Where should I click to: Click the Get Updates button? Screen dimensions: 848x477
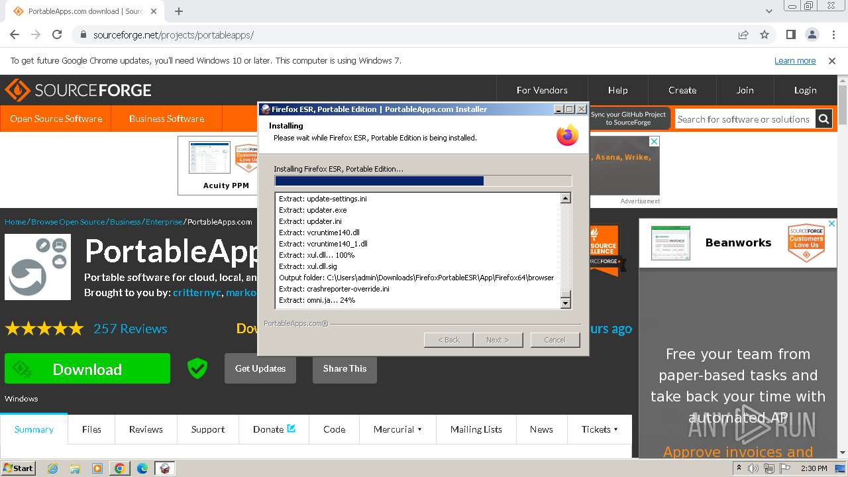point(260,368)
